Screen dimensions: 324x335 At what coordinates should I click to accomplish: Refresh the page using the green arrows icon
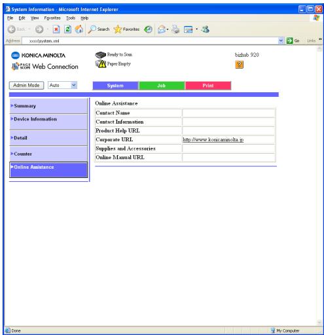click(x=67, y=29)
